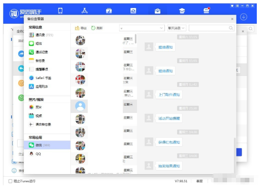Screen dimensions: 265x186
Task: Open the account selection dropdown
Action: pos(141,28)
